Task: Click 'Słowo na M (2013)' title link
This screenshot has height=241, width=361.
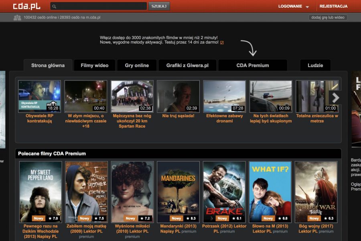Action: (270, 229)
